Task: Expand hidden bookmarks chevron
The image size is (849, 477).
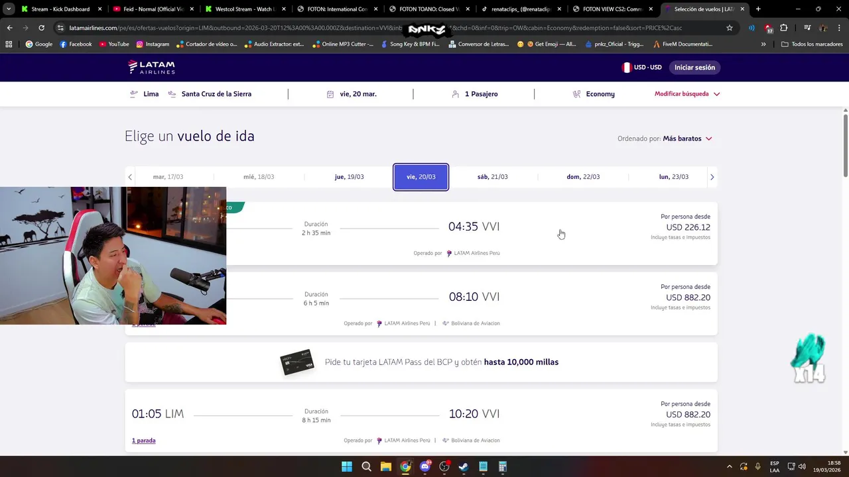Action: pos(763,44)
